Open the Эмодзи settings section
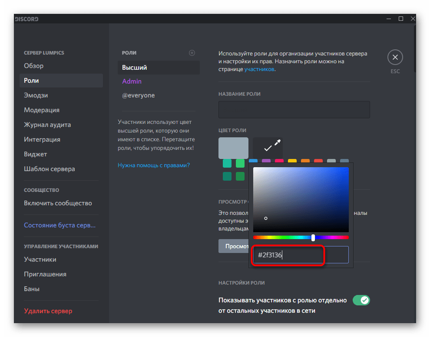The height and width of the screenshot is (337, 430). click(36, 95)
